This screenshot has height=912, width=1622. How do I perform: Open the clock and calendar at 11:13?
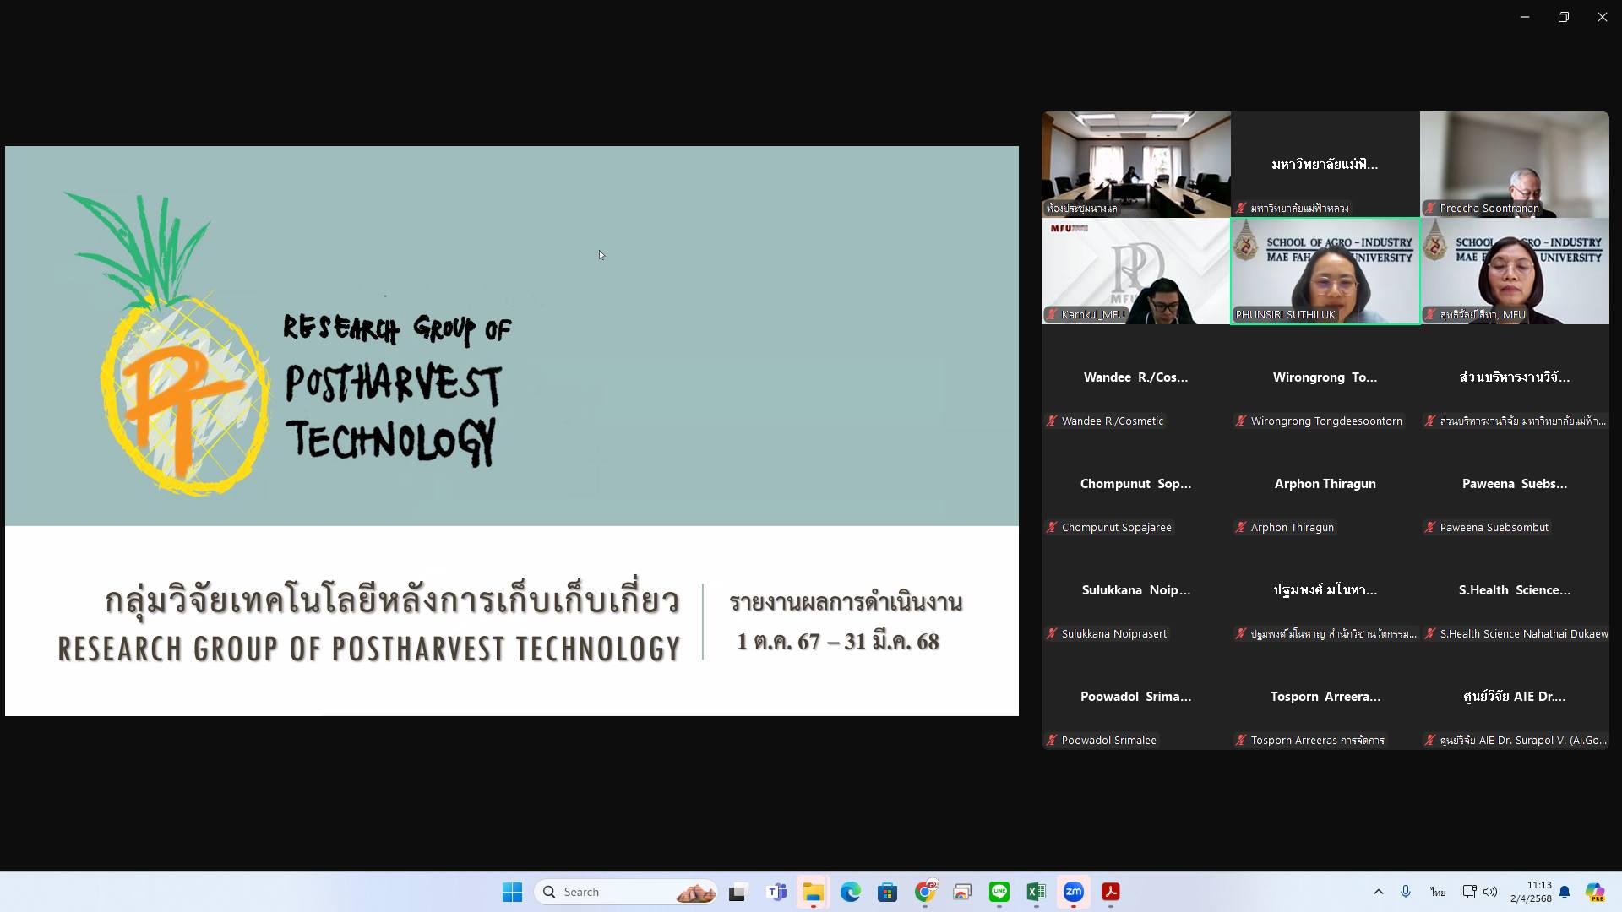1531,892
